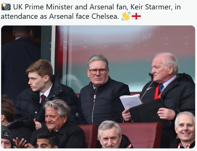Image resolution: width=197 pixels, height=151 pixels.
Task: Click the empty red stadium seat
Action: pyautogui.click(x=140, y=135)
